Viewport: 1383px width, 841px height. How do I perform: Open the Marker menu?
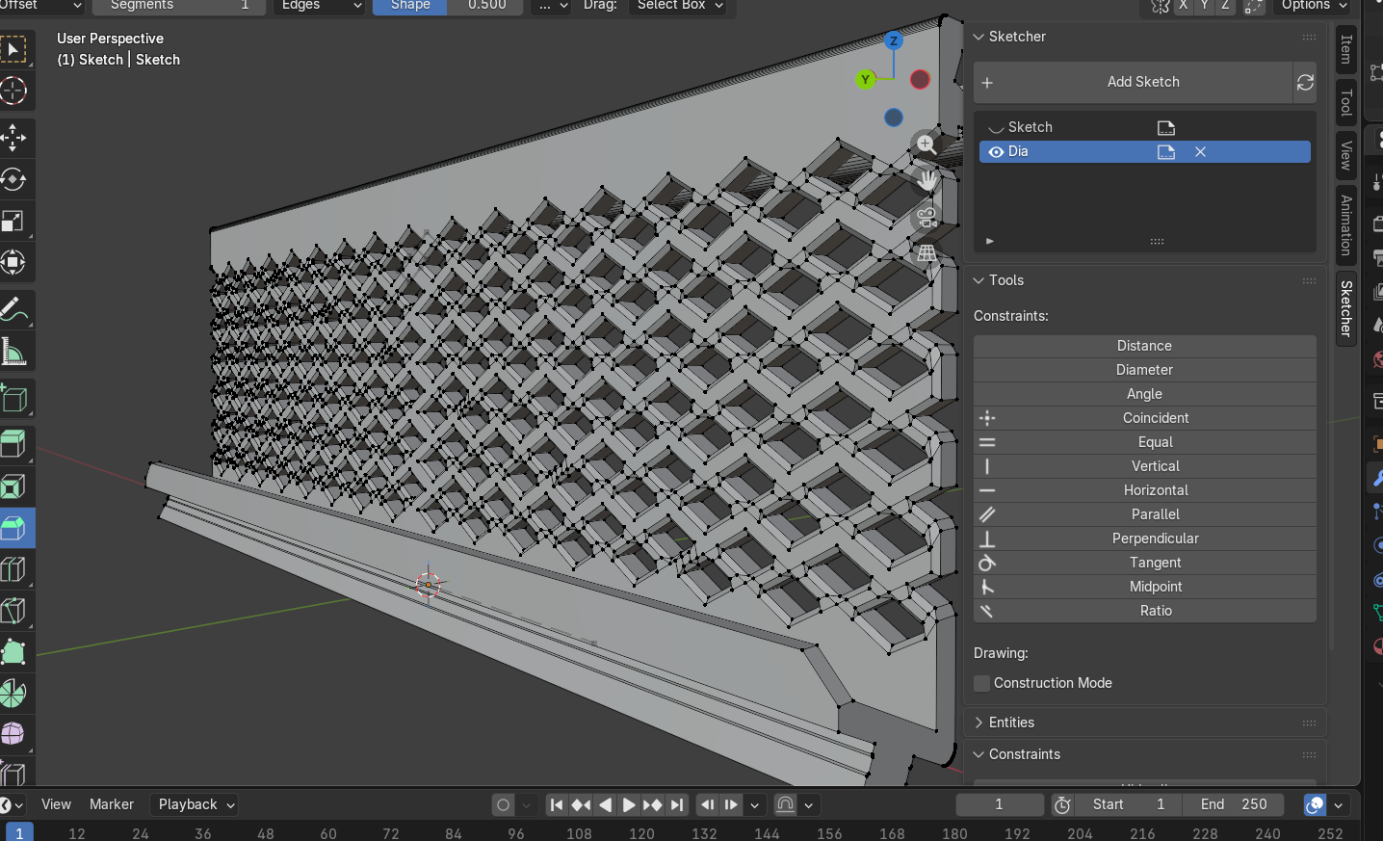pyautogui.click(x=112, y=804)
